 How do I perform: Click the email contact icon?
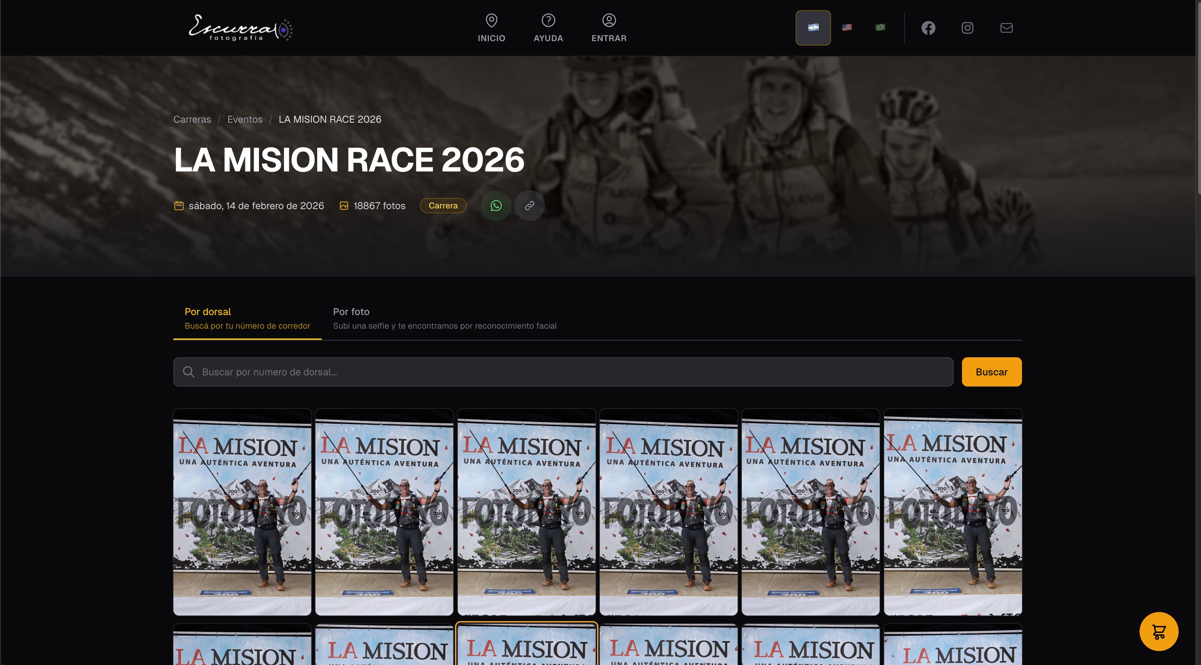tap(1007, 28)
